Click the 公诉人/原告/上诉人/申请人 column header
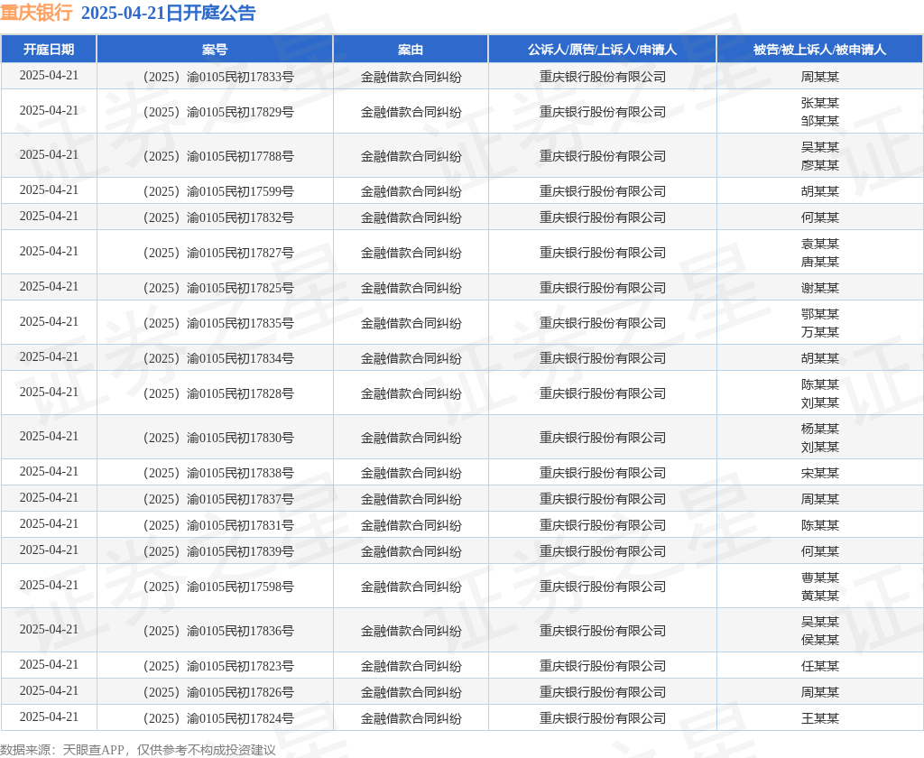Viewport: 924px width, 758px height. pos(602,50)
